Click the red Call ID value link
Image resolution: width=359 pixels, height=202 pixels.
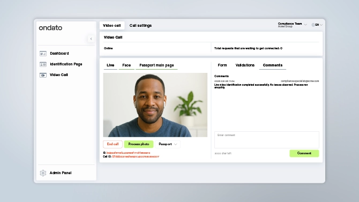(136, 156)
